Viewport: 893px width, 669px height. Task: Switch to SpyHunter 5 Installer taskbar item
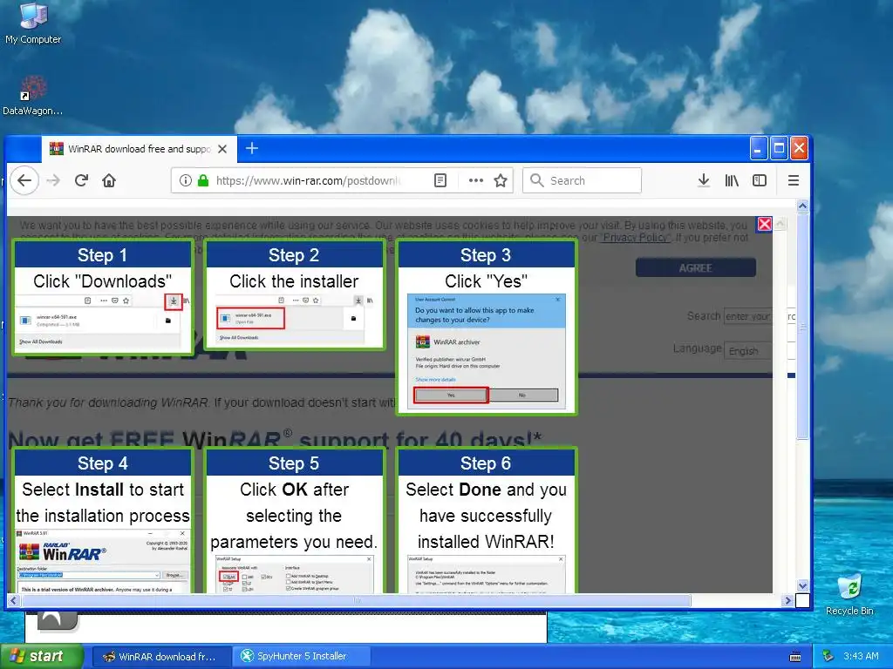(301, 657)
